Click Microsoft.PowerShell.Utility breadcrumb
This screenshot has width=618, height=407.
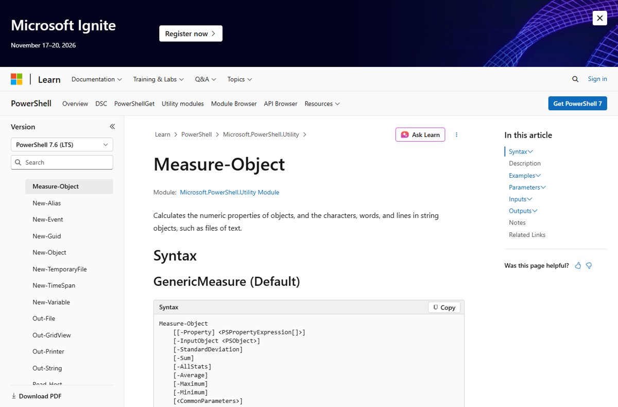[261, 134]
